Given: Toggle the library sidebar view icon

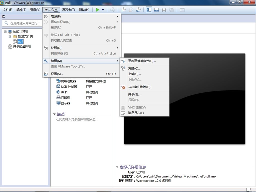Looking at the screenshot, I should [149, 10].
